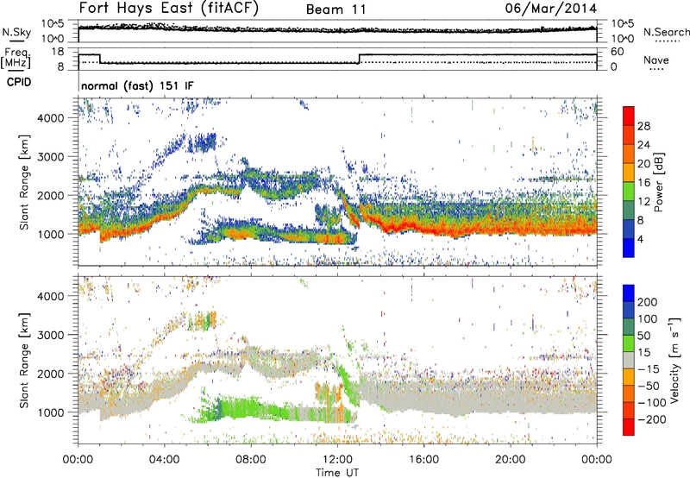Click the 'Nave' legend label
Image resolution: width=690 pixels, height=478 pixels.
tap(655, 60)
